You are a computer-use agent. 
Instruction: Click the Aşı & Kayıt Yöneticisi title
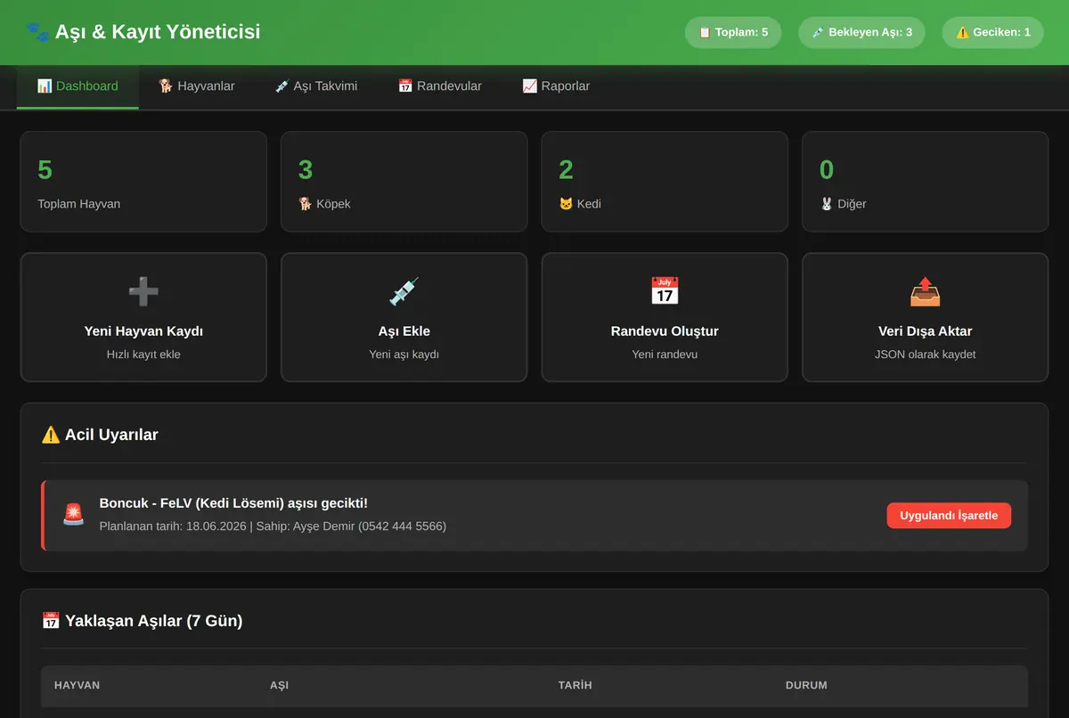(x=158, y=32)
